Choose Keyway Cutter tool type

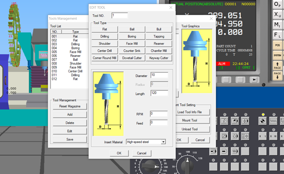(x=159, y=58)
